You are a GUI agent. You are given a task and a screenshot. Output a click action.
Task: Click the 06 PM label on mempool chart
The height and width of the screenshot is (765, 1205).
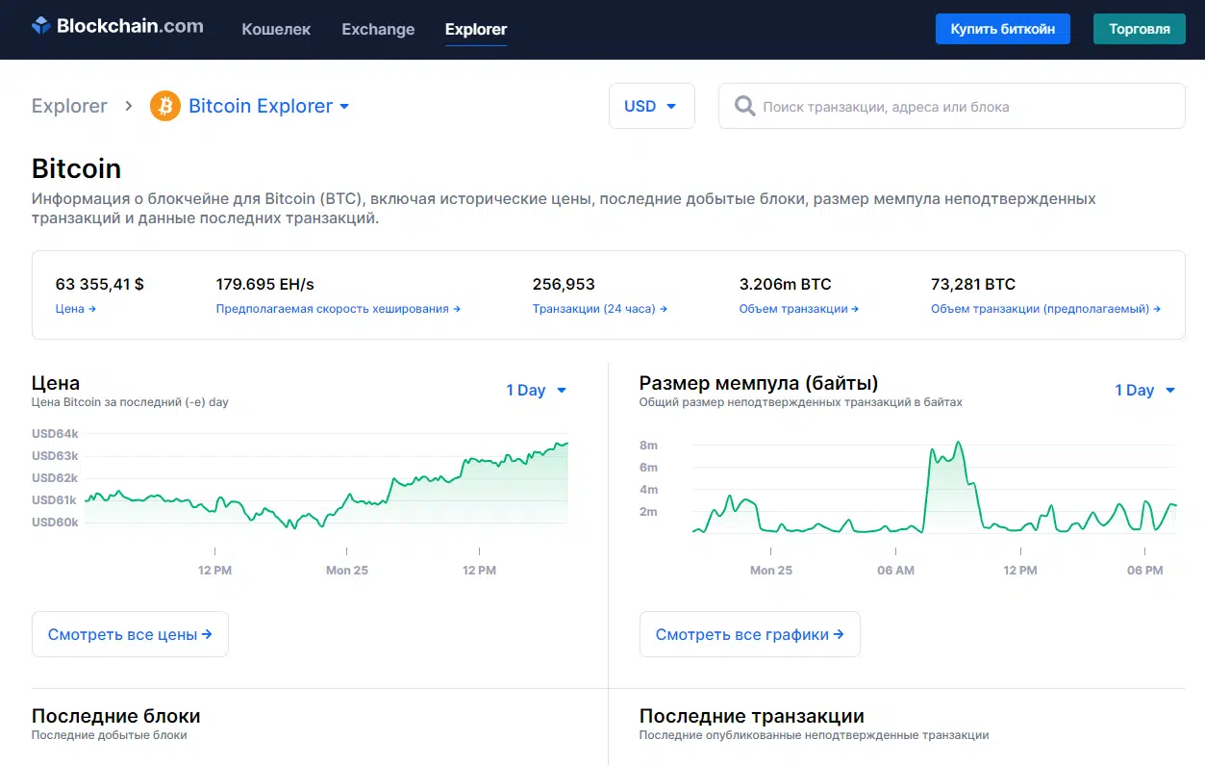[x=1145, y=571]
